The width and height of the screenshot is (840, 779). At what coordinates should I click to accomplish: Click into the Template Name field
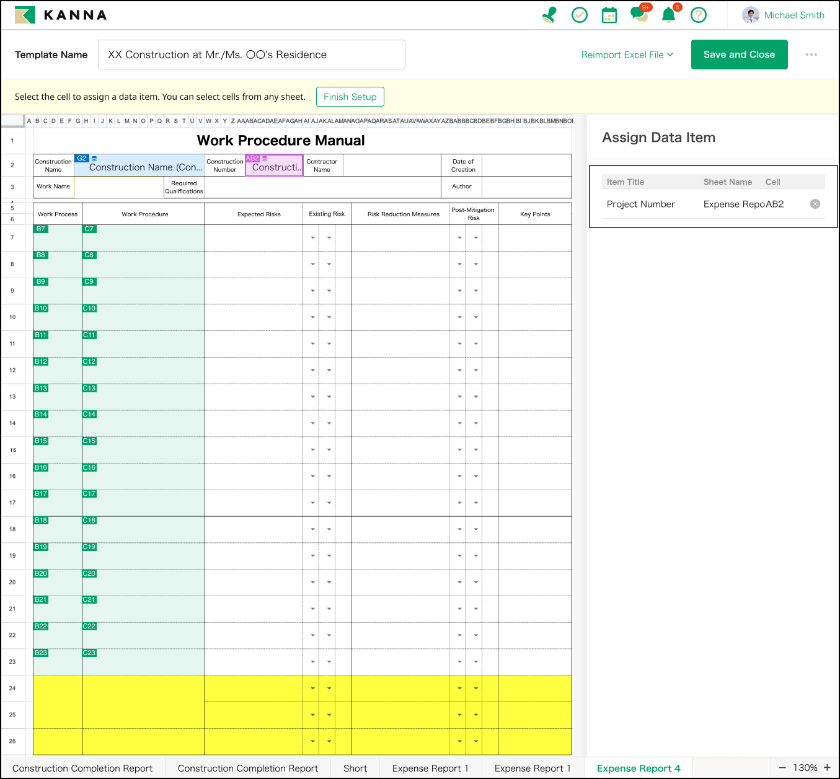click(x=251, y=55)
